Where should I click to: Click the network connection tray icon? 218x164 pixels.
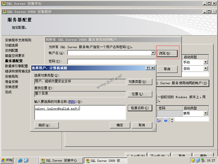coord(198,160)
